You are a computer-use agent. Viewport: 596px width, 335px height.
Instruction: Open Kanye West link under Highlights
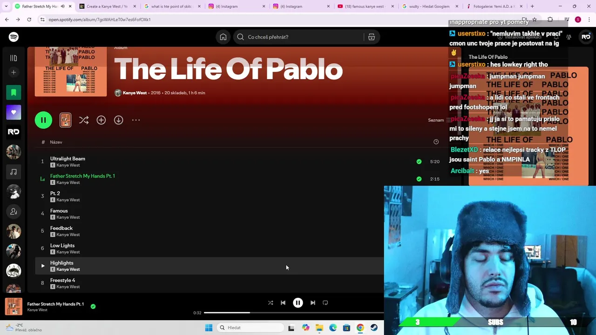pyautogui.click(x=68, y=269)
